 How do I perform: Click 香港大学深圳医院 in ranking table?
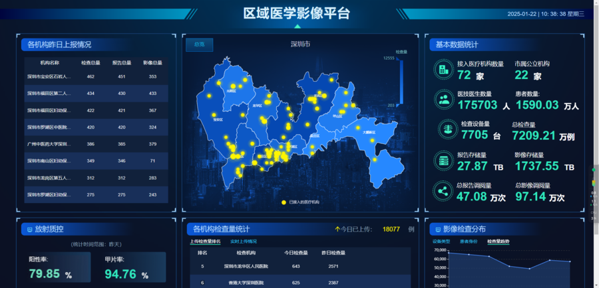pyautogui.click(x=246, y=283)
